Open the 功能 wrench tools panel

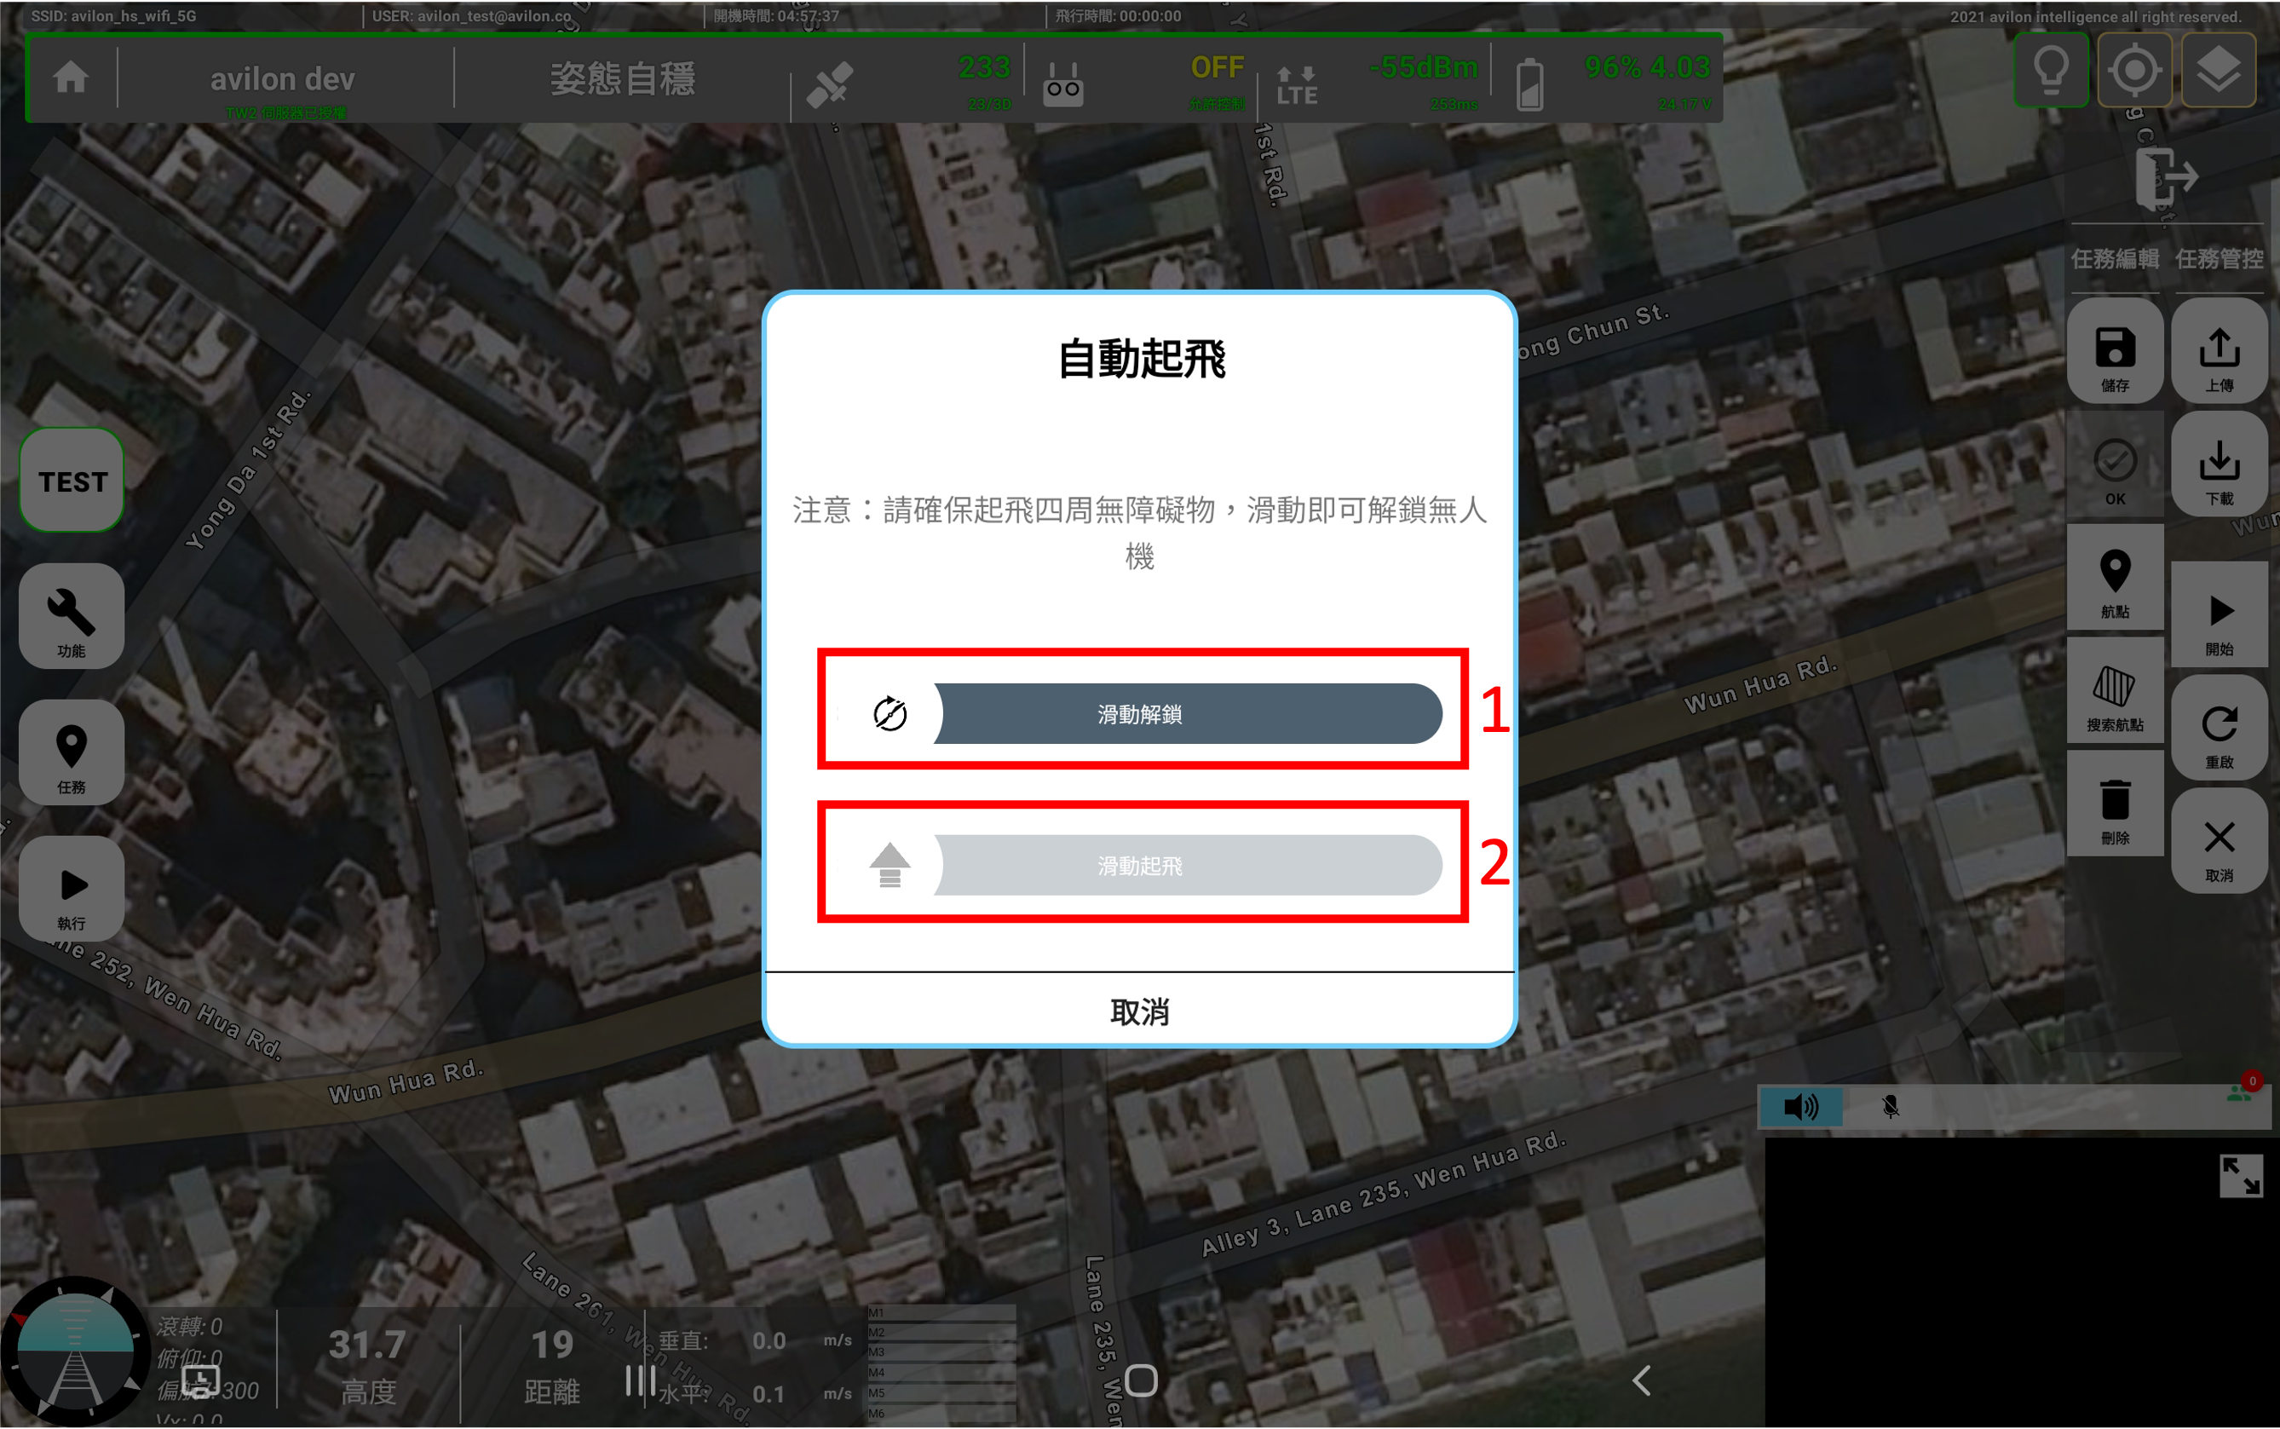click(x=71, y=617)
